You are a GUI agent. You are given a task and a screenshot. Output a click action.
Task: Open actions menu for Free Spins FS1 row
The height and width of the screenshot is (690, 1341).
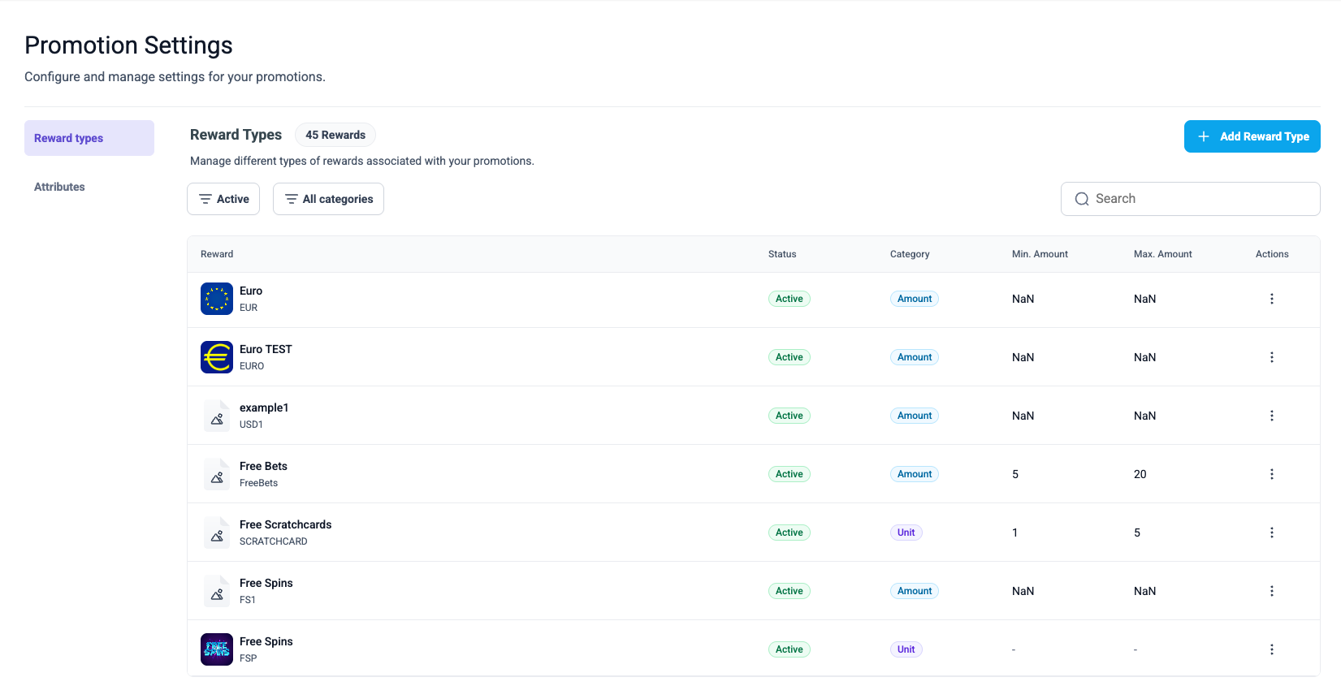click(x=1272, y=591)
